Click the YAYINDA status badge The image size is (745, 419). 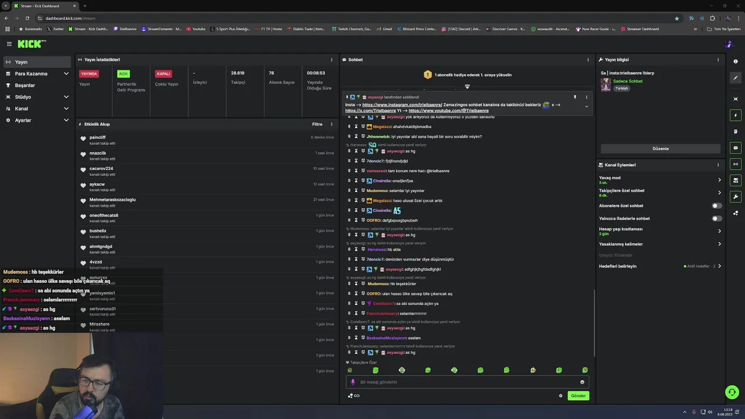point(89,74)
